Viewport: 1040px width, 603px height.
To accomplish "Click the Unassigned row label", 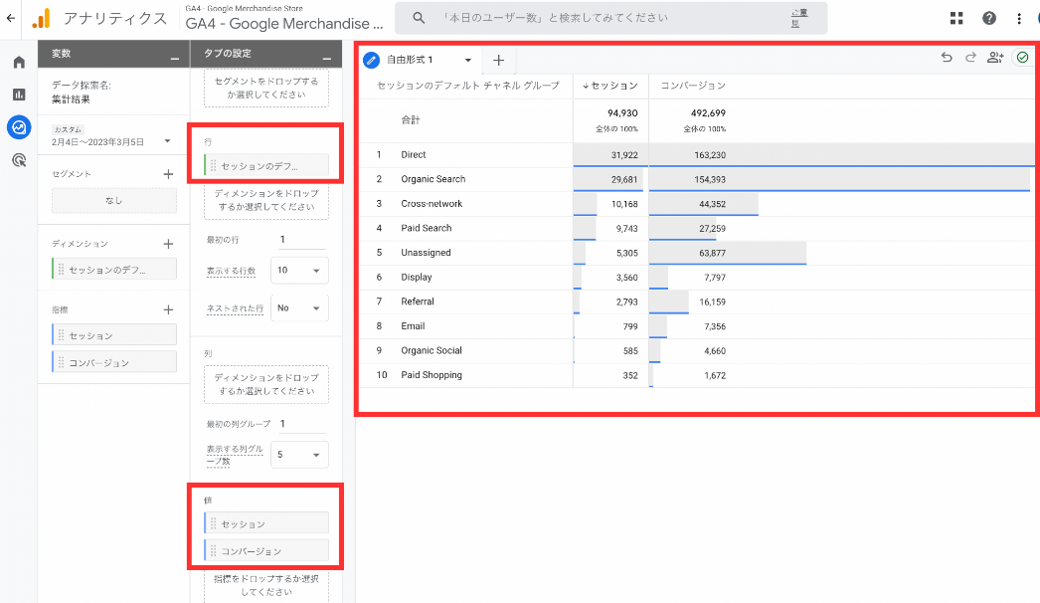I will (x=426, y=253).
